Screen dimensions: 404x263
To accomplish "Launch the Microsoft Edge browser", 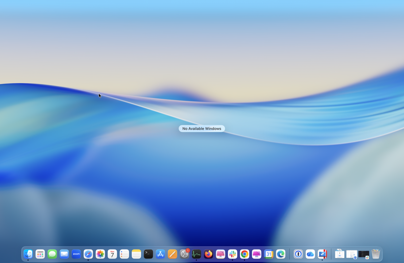I will point(280,254).
